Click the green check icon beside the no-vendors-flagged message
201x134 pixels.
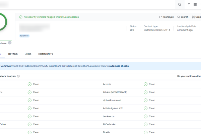pyautogui.click(x=21, y=17)
